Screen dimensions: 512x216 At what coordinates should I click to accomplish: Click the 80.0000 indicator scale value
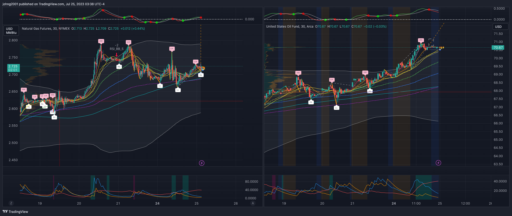(x=252, y=182)
